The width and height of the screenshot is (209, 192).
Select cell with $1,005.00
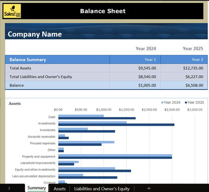(135, 85)
